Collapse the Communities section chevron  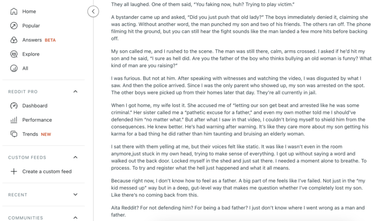pyautogui.click(x=75, y=218)
